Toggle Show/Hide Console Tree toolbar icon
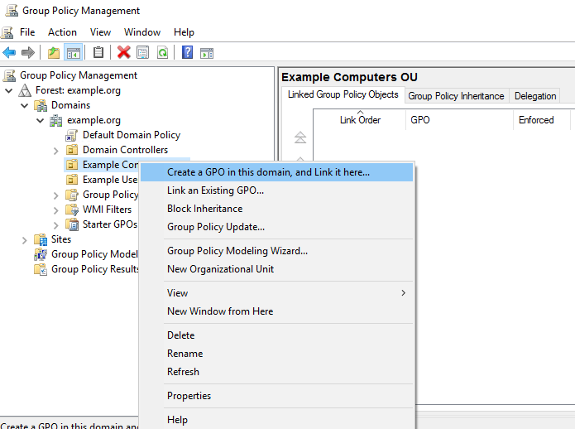The image size is (575, 429). click(73, 52)
